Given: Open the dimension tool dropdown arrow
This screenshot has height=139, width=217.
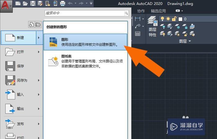Looking at the screenshot, I should (143, 19).
